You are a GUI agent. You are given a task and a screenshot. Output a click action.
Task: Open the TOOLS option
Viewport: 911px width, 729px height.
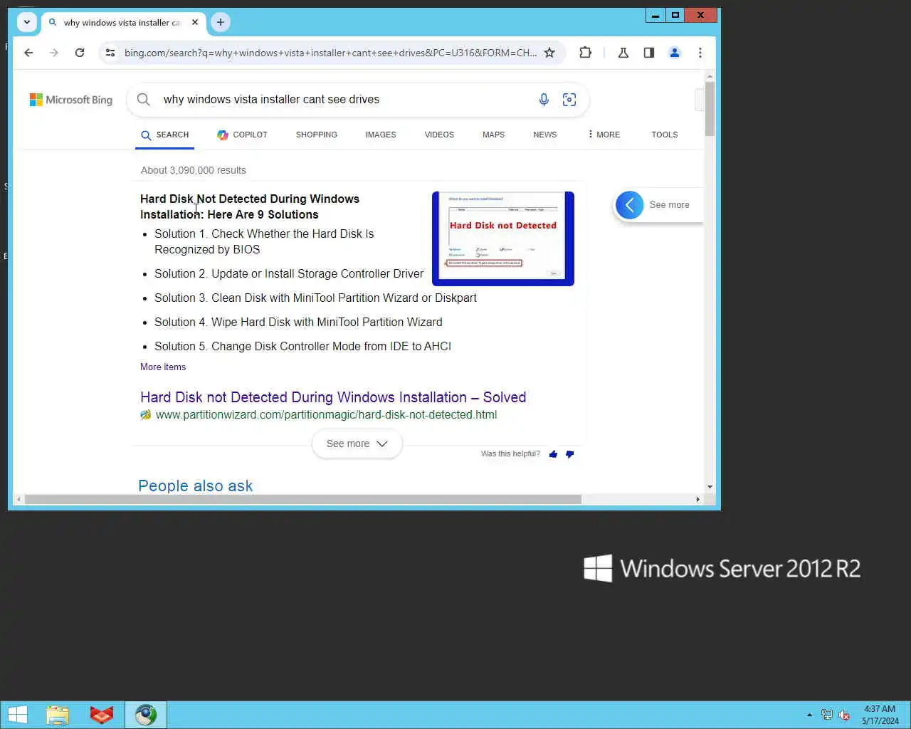tap(665, 135)
